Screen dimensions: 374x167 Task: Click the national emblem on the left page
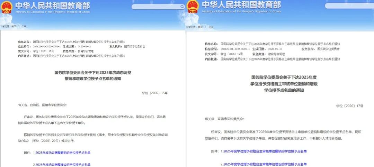click(x=7, y=7)
